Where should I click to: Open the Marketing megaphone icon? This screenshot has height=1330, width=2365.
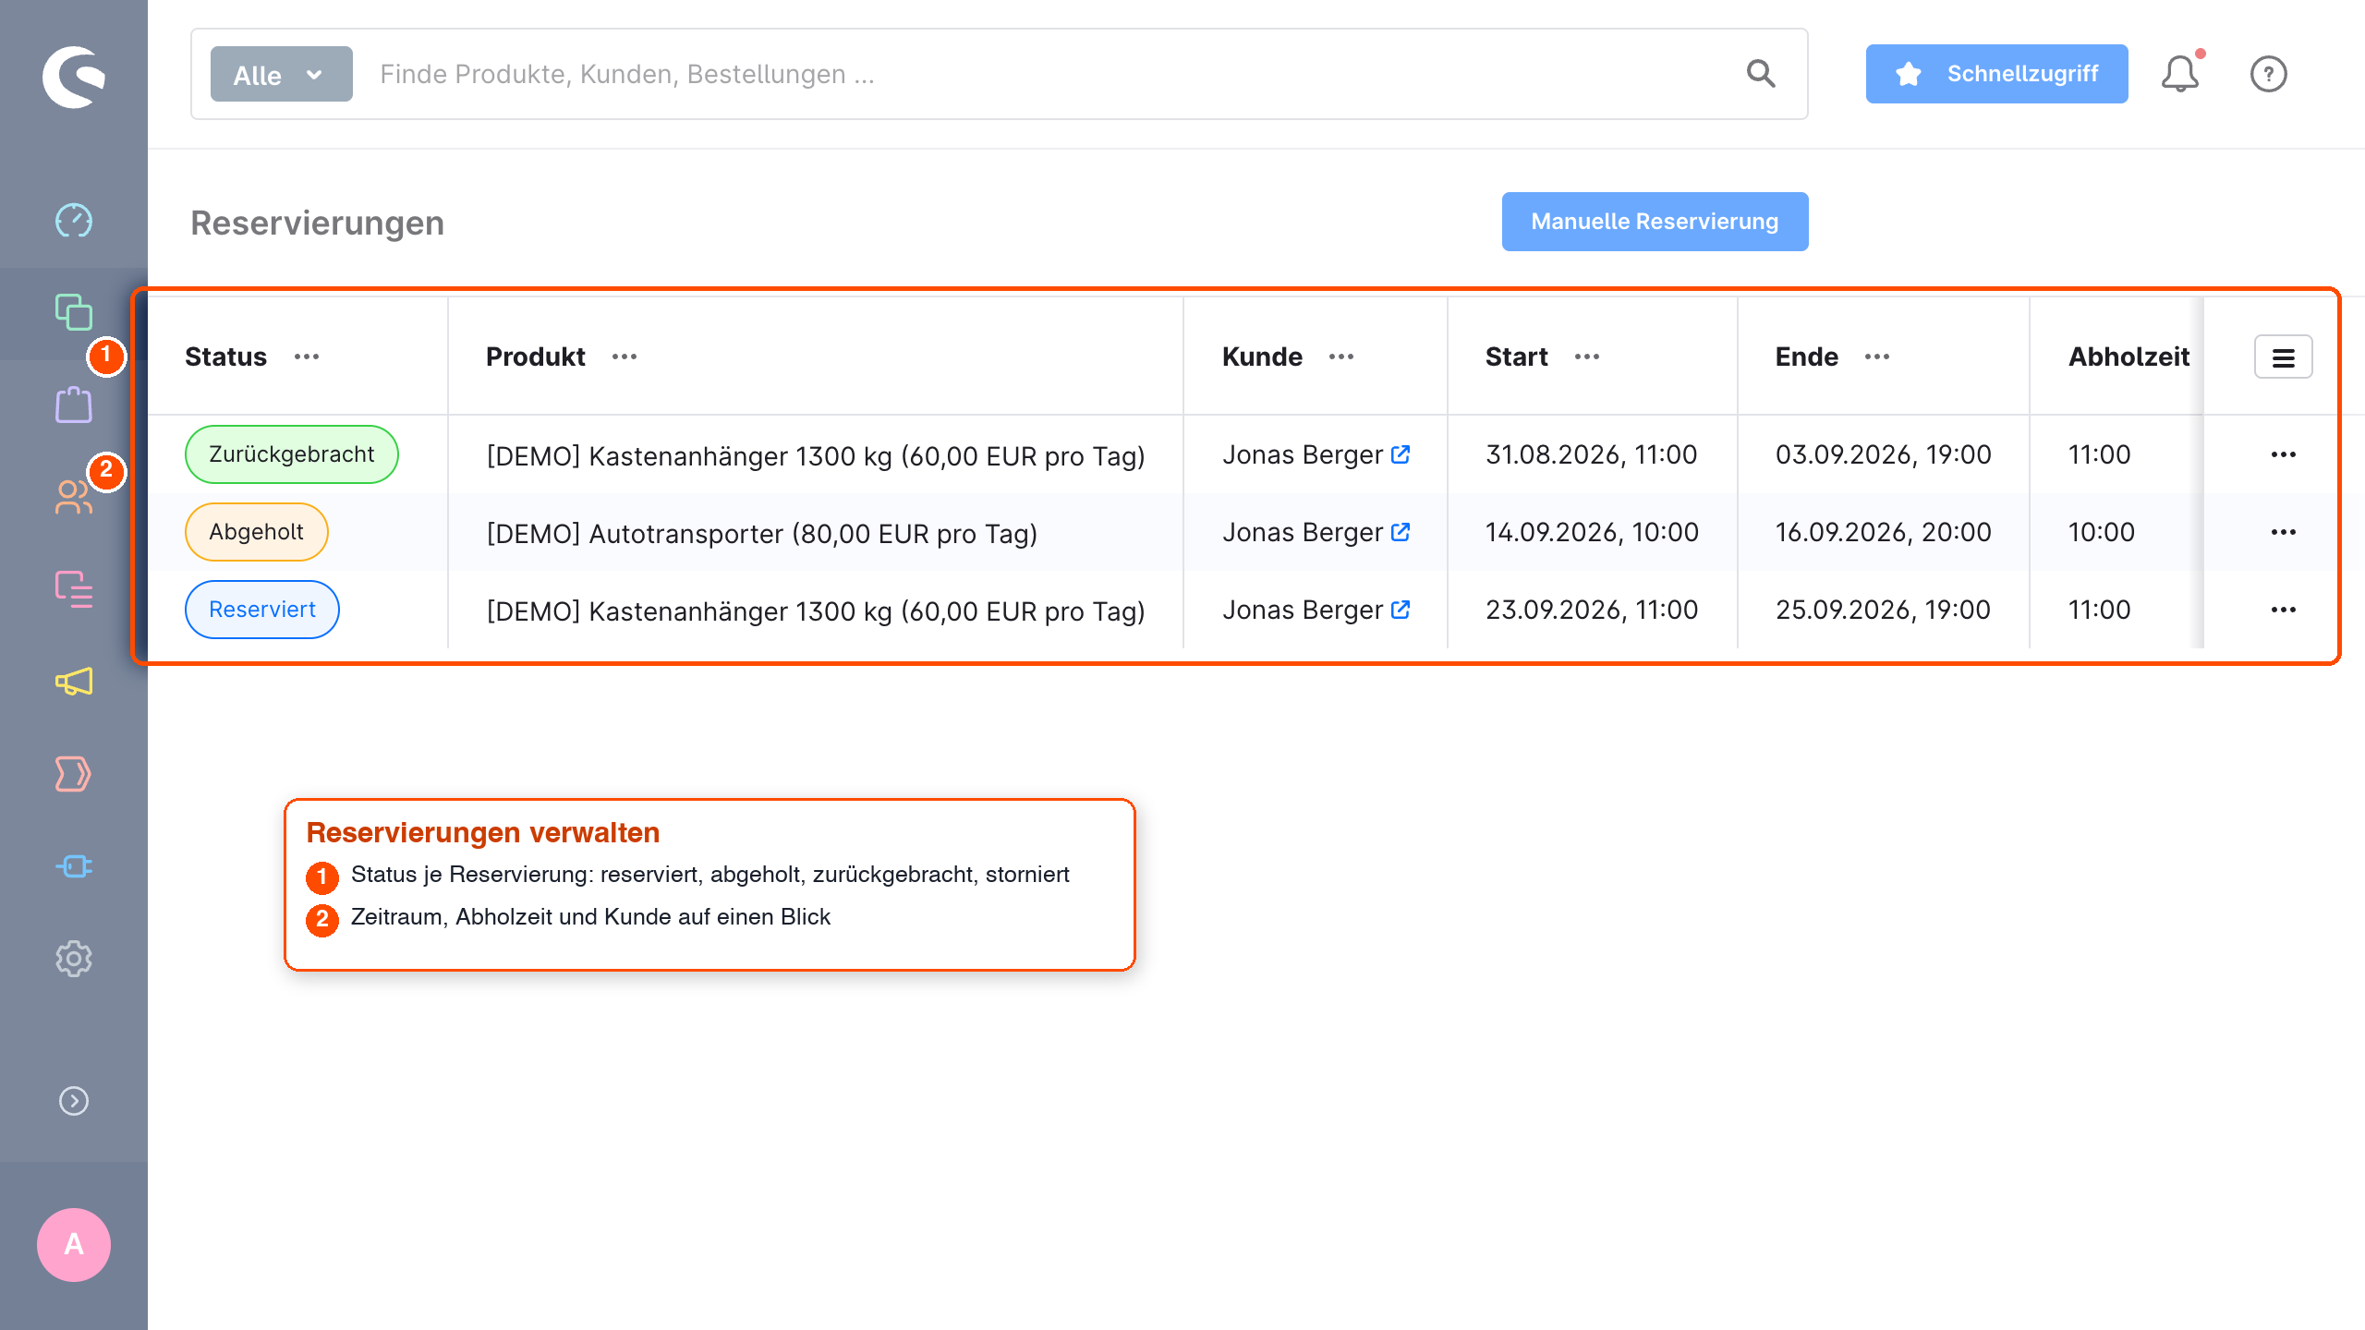coord(74,682)
